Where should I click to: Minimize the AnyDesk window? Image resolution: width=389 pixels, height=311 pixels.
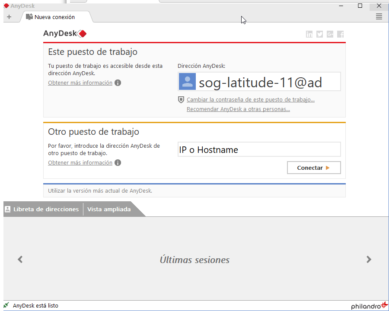point(341,6)
